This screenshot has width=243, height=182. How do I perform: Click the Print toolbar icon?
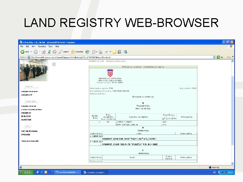(101, 52)
